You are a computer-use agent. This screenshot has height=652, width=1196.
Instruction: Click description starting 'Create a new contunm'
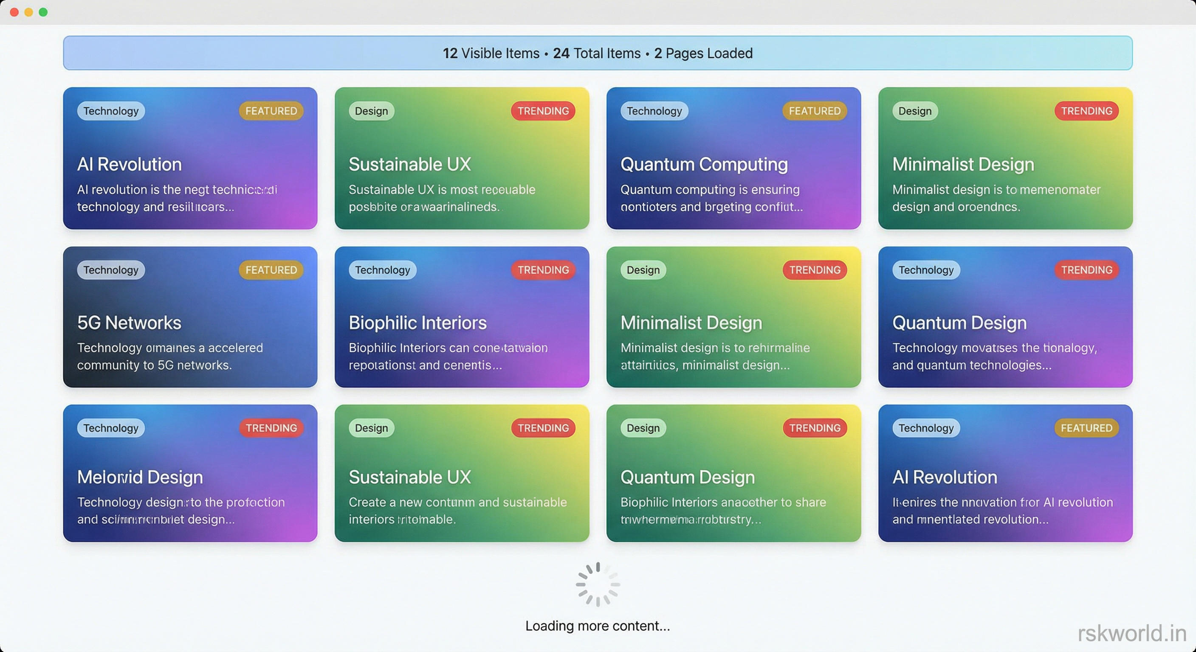tap(458, 502)
